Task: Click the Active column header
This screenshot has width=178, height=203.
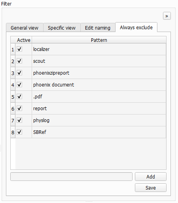Action: (24, 40)
